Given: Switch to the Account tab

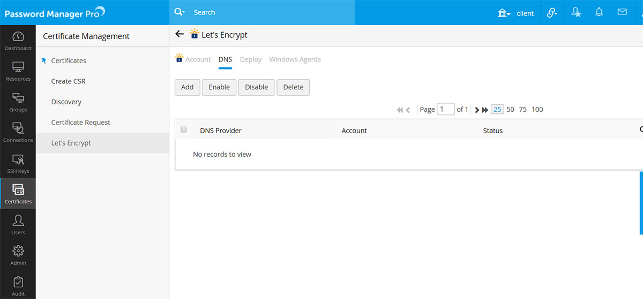Looking at the screenshot, I should pyautogui.click(x=198, y=59).
